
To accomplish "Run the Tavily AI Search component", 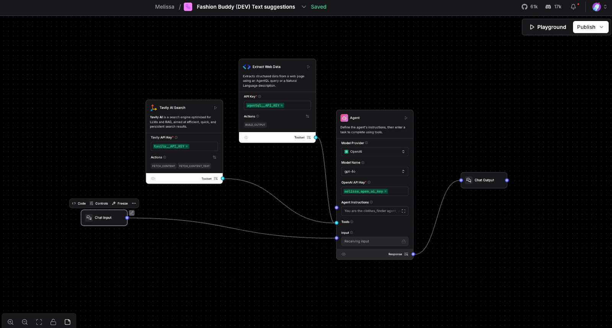I will pos(215,108).
